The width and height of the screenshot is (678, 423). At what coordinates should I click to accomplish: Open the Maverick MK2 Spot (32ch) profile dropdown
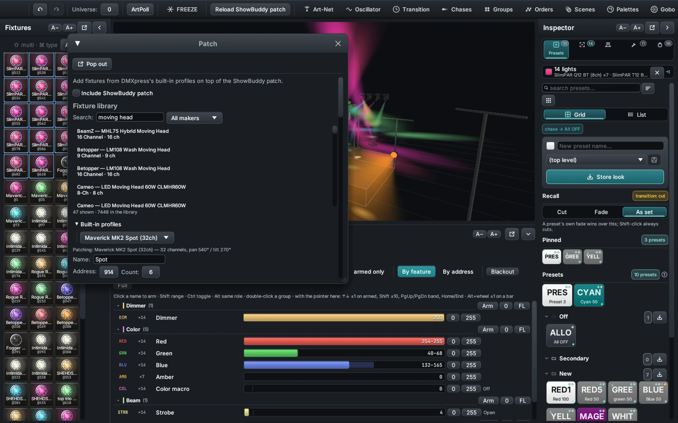click(127, 237)
